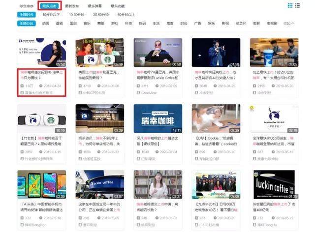Open title 瑞幸咖啡疯狂烧钱上市
Image resolution: width=315 pixels, height=232 pixels.
[216, 75]
